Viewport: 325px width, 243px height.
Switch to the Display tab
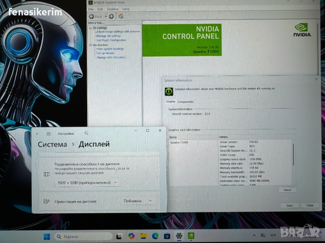(171, 102)
